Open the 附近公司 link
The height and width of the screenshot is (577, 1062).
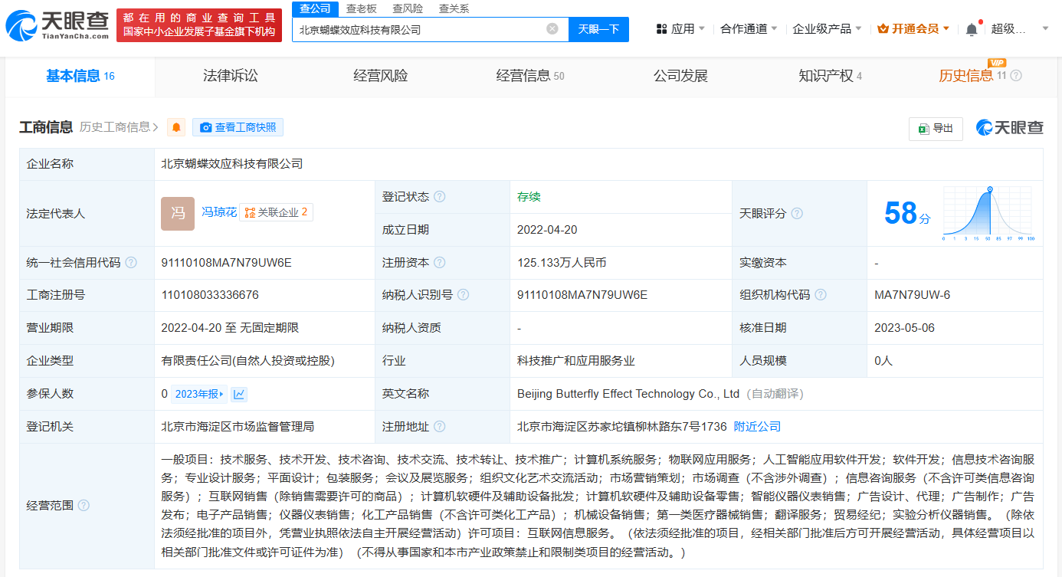(x=757, y=427)
